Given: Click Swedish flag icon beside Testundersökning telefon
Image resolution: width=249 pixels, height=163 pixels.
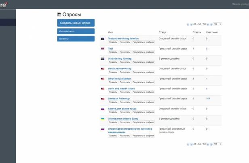Looking at the screenshot, I should pos(103,39).
